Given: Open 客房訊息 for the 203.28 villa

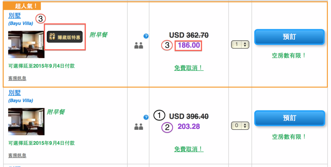Looking at the screenshot, I should [x=17, y=155].
